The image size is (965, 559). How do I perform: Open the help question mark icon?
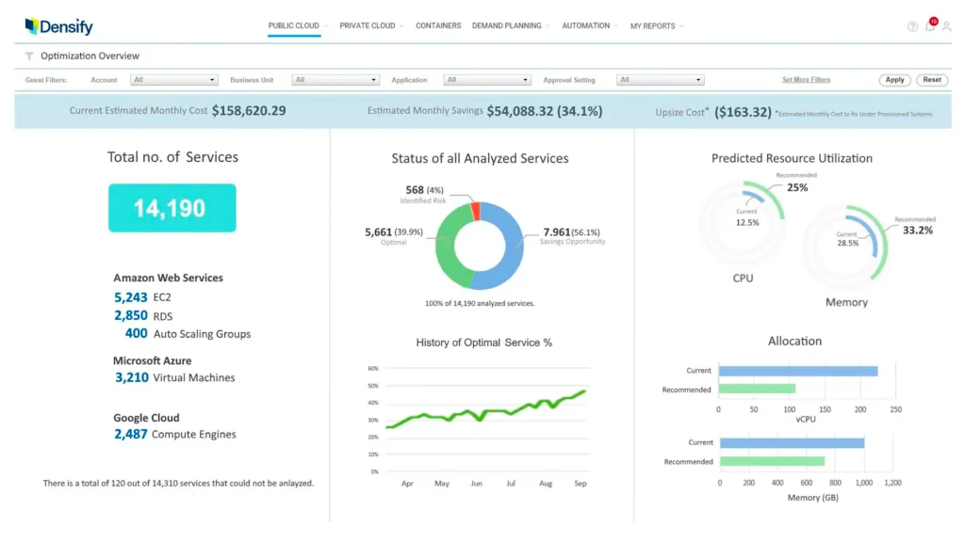point(912,26)
